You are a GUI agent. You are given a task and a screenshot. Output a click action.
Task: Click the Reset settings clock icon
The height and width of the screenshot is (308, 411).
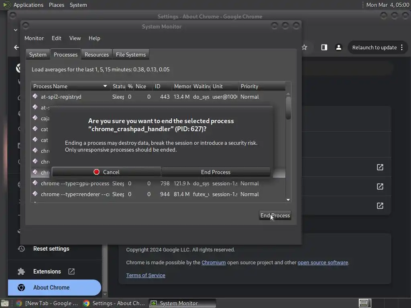click(21, 249)
